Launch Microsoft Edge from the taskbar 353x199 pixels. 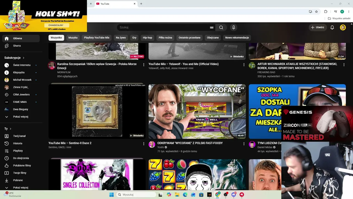point(185,195)
